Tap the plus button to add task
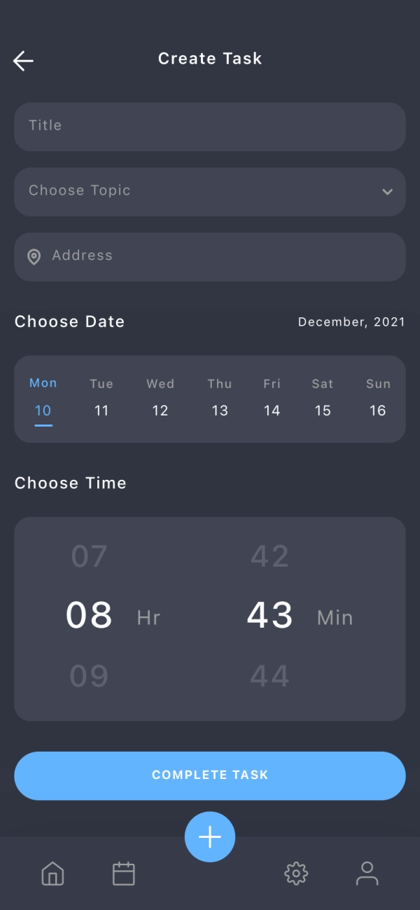This screenshot has width=420, height=910. tap(210, 836)
